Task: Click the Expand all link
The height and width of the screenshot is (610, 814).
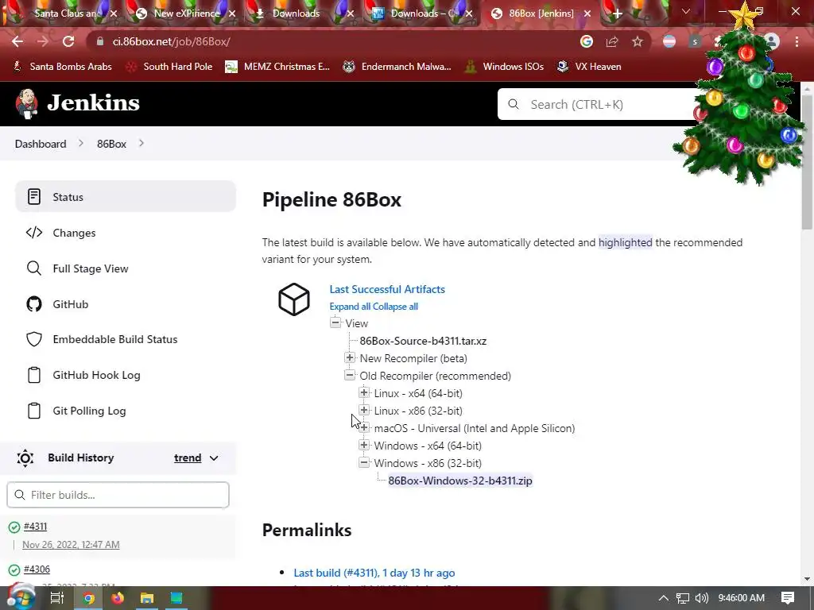Action: click(x=350, y=307)
